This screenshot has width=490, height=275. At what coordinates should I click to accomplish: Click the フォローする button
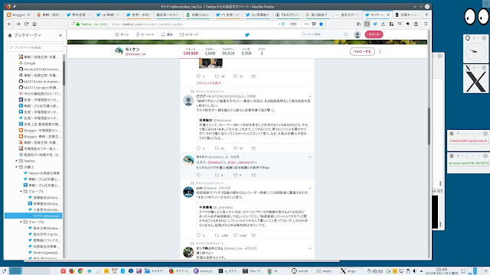click(362, 51)
